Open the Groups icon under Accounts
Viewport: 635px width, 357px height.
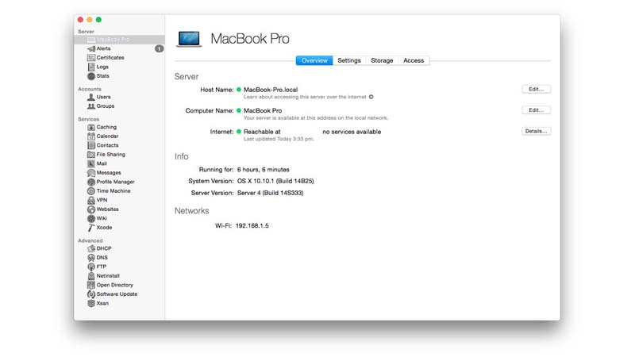click(x=91, y=106)
